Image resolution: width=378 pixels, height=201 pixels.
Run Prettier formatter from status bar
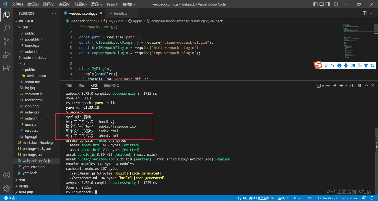coord(350,198)
